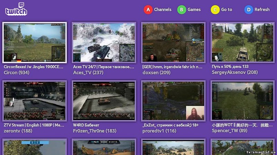Open third-row thumbnail below Spencer_TW card
Viewport: 277px width, 155px height.
[x=243, y=147]
